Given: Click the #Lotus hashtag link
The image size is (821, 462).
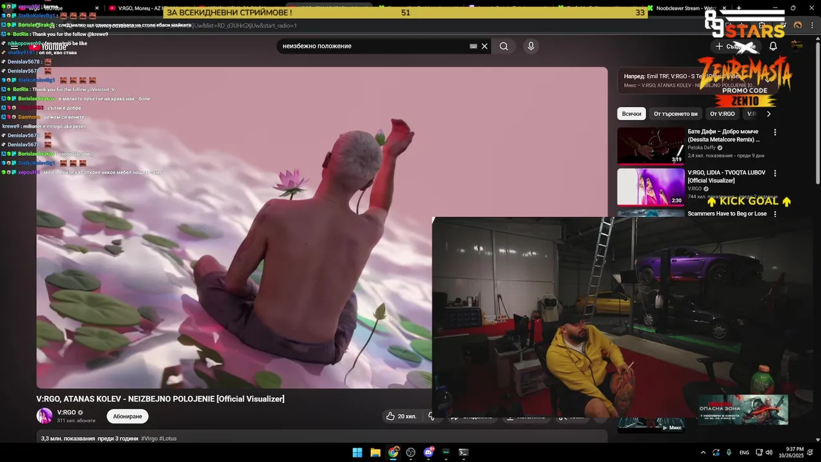Looking at the screenshot, I should point(168,438).
